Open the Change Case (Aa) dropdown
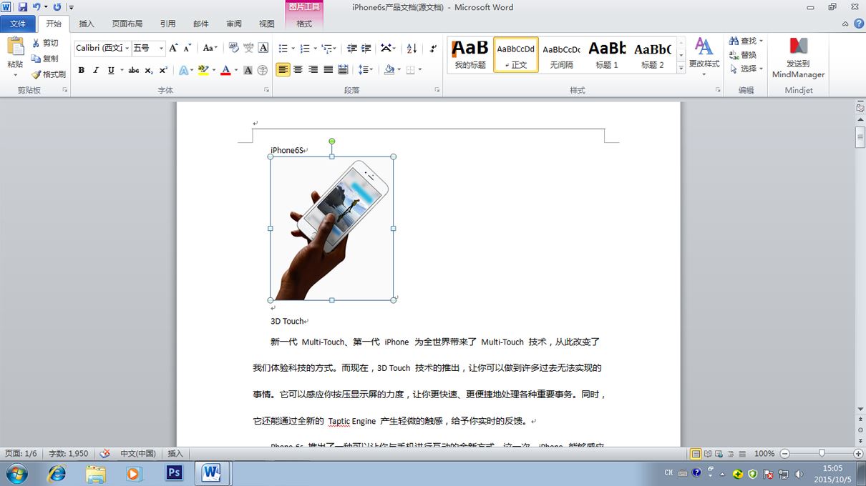 [x=210, y=48]
